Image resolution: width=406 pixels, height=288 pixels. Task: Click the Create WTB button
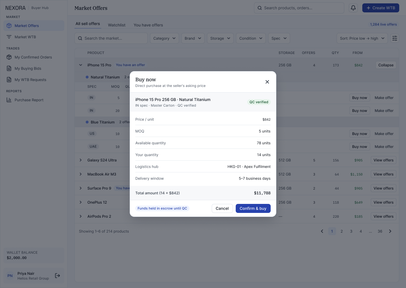[x=381, y=8]
